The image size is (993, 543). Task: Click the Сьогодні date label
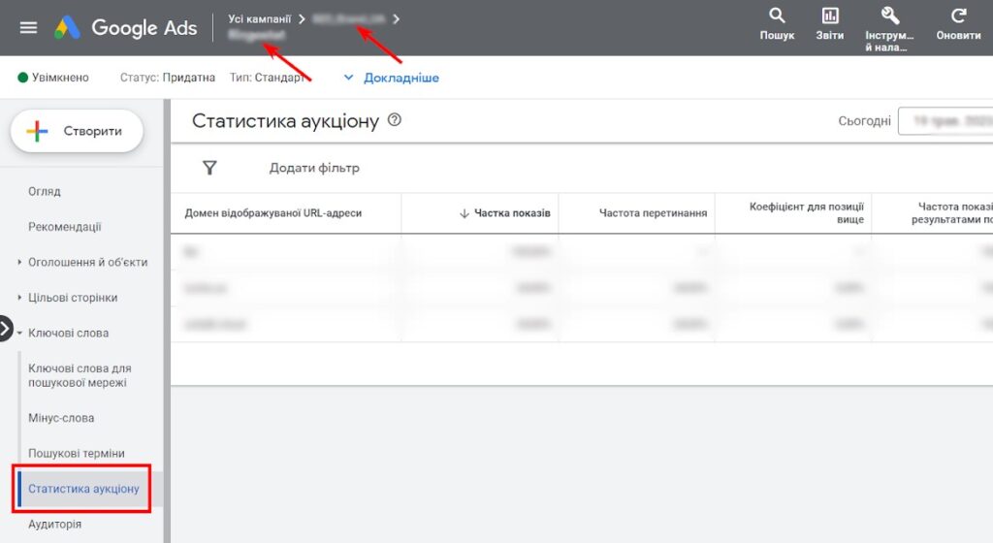864,121
